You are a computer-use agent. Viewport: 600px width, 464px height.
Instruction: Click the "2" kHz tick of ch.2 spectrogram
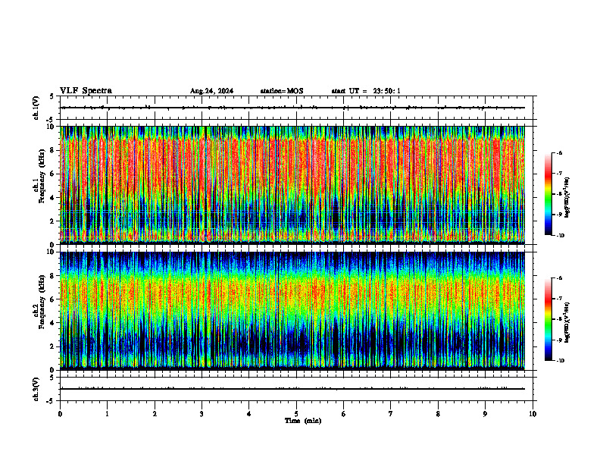(x=52, y=346)
